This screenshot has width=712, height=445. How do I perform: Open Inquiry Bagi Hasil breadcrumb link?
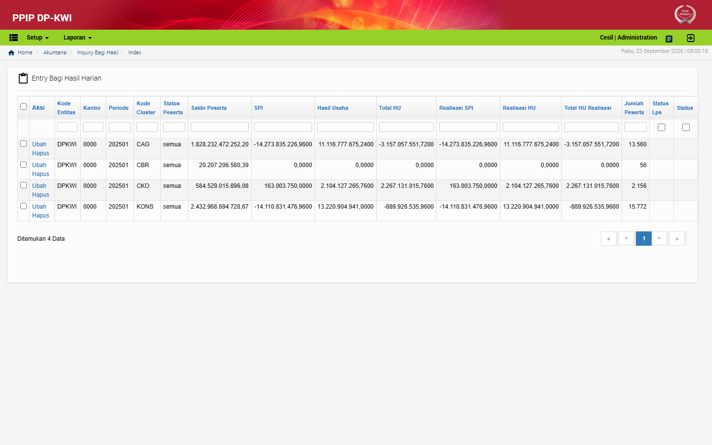(x=97, y=52)
